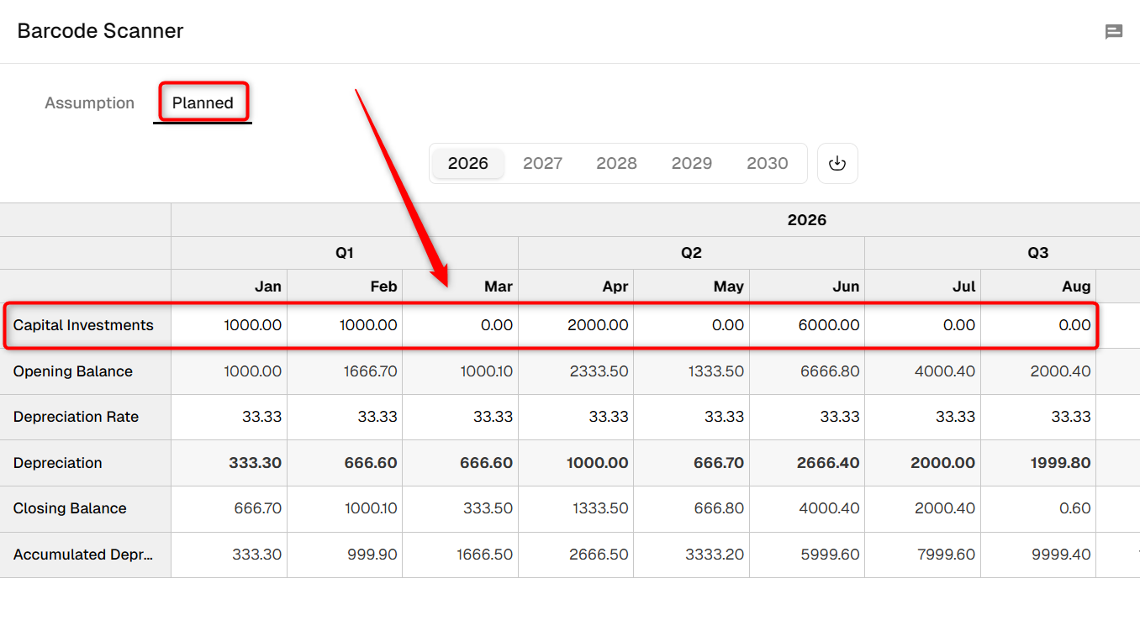Click the Mar Capital Investments cell
The width and height of the screenshot is (1140, 631).
(x=461, y=325)
